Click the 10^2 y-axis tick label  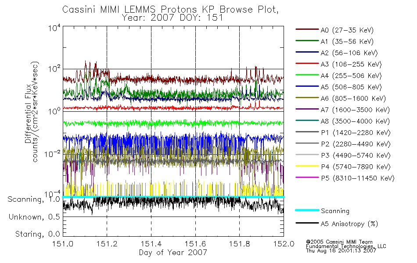pyautogui.click(x=54, y=69)
